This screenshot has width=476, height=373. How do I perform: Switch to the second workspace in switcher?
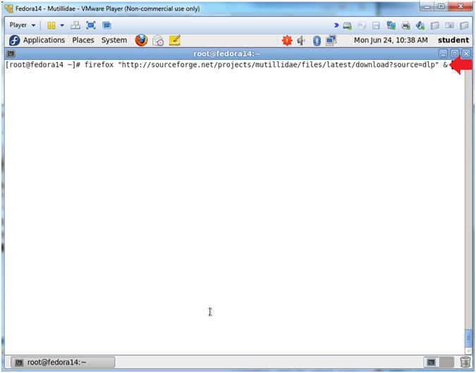click(446, 362)
